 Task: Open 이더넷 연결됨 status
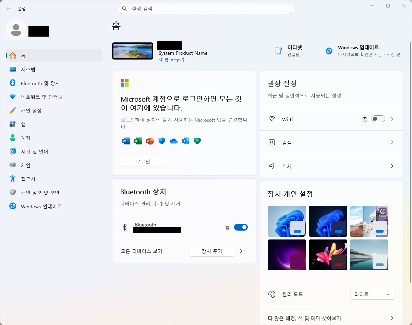[x=289, y=51]
